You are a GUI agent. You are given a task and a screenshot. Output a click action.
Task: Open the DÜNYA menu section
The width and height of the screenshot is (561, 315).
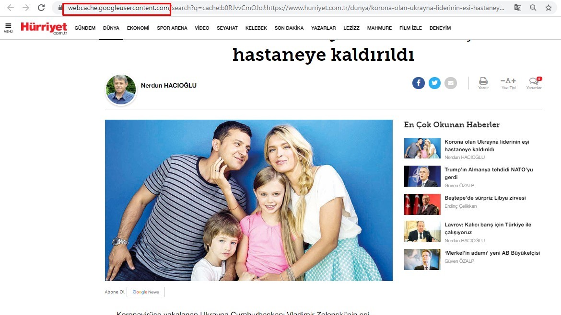[x=111, y=28]
